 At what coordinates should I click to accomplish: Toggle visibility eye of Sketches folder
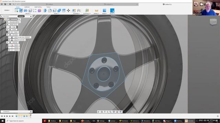[8, 42]
